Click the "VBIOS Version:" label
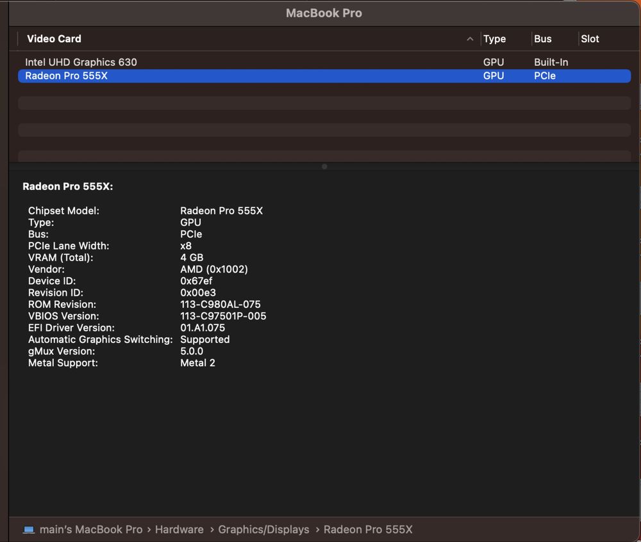 63,316
